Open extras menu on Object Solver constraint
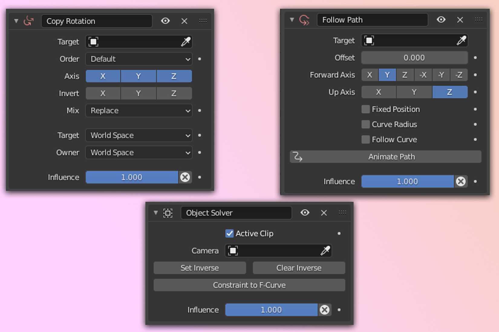Viewport: 499px width, 332px height. (x=342, y=213)
